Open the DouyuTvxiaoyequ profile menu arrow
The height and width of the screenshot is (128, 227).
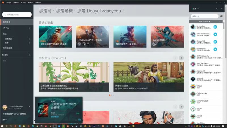30,106
